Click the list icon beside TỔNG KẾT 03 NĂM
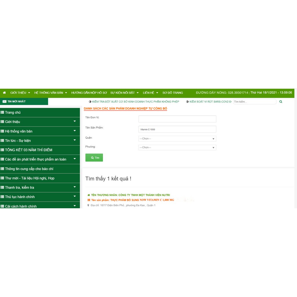Screen dimensions: 297x297 coord(2,150)
